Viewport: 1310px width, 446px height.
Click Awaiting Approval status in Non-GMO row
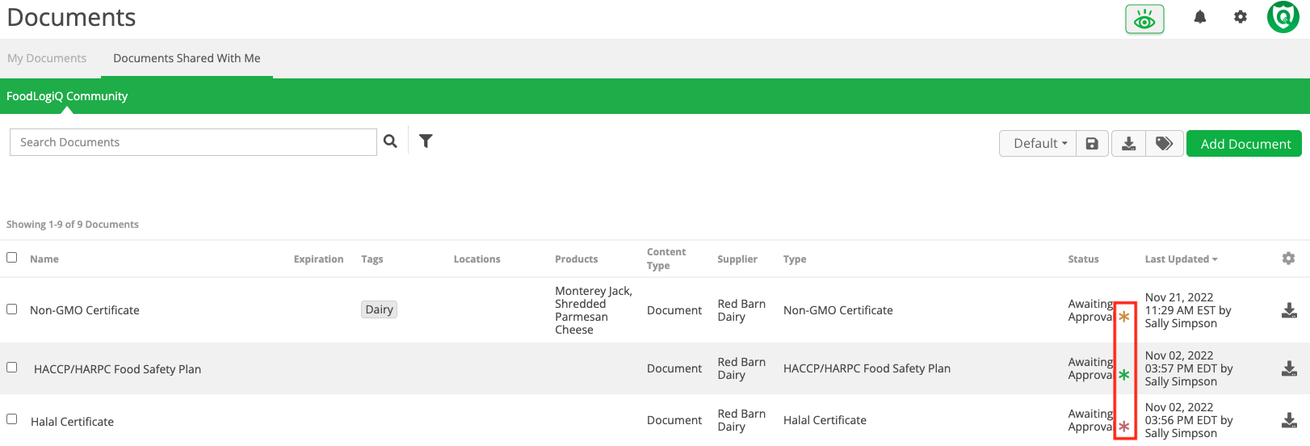[x=1091, y=310]
